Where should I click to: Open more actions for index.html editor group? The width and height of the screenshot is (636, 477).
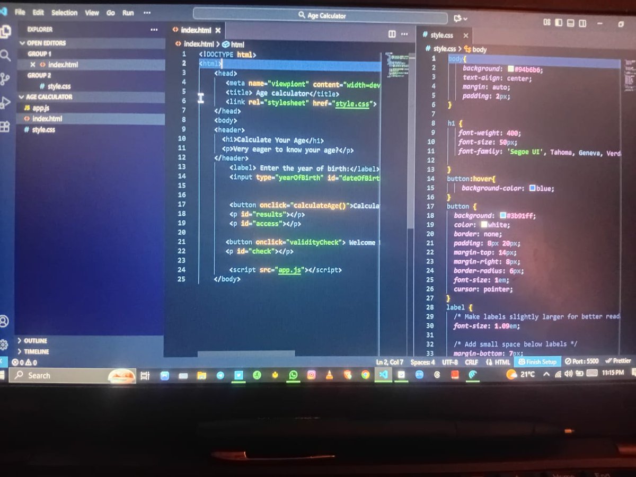click(404, 34)
